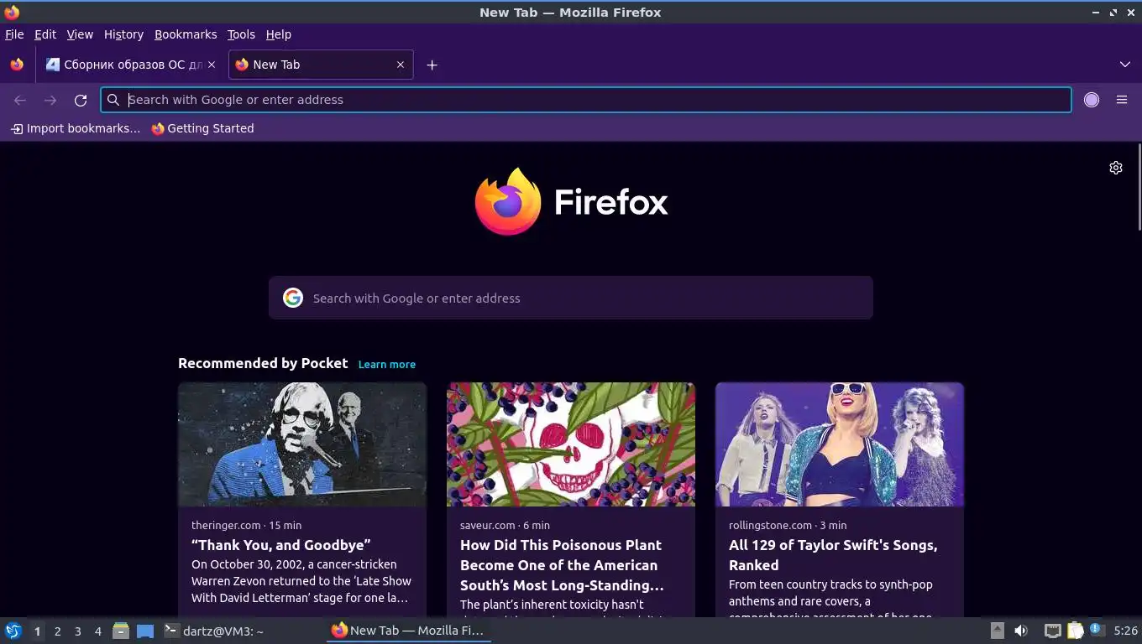Open the Bookmarks menu
This screenshot has height=644, width=1142.
coord(186,34)
